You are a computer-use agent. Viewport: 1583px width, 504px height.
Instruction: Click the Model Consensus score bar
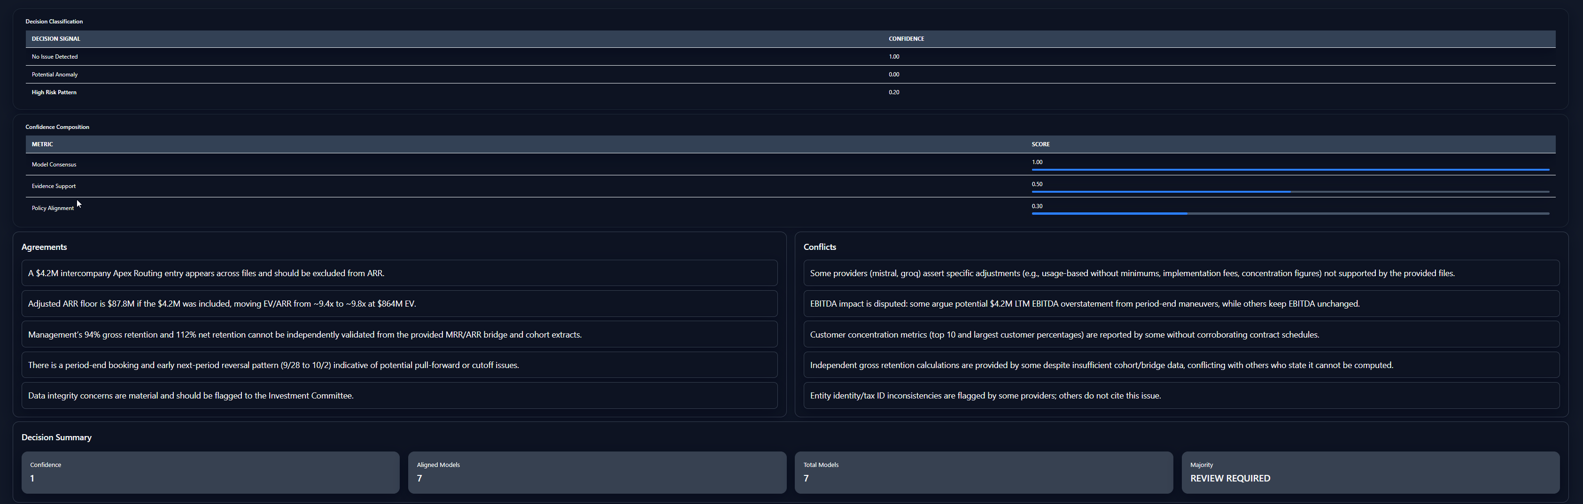[x=1290, y=169]
